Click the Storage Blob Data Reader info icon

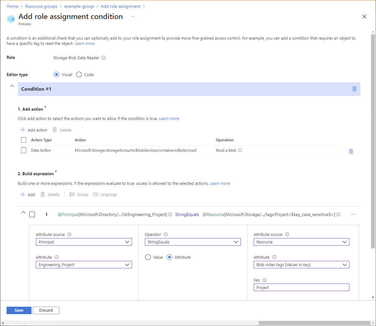(x=103, y=58)
